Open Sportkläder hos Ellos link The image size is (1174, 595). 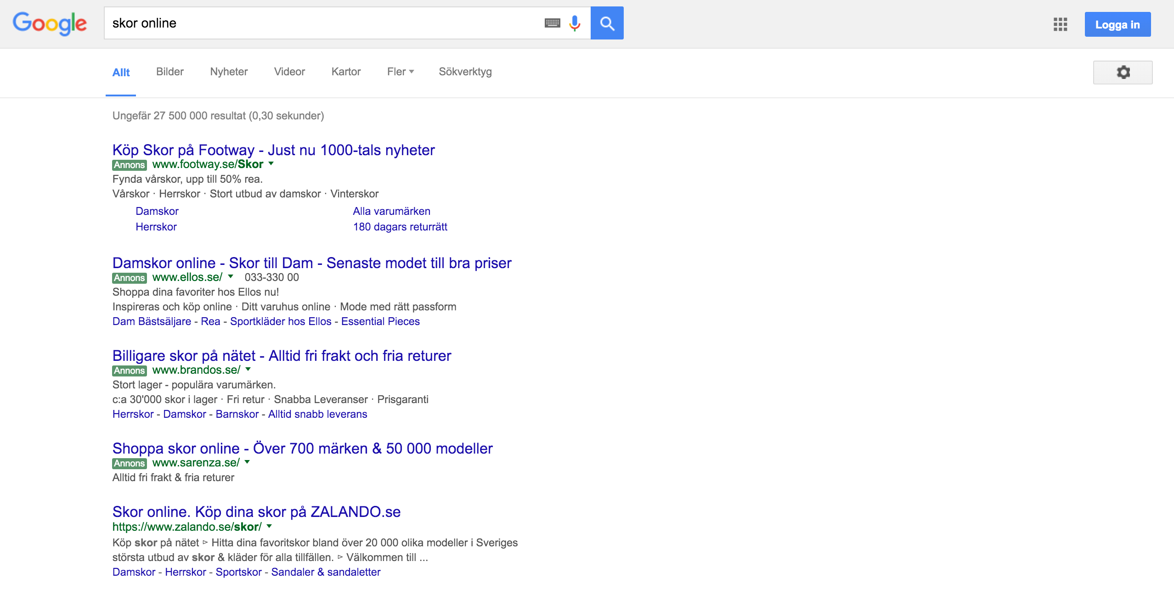281,321
